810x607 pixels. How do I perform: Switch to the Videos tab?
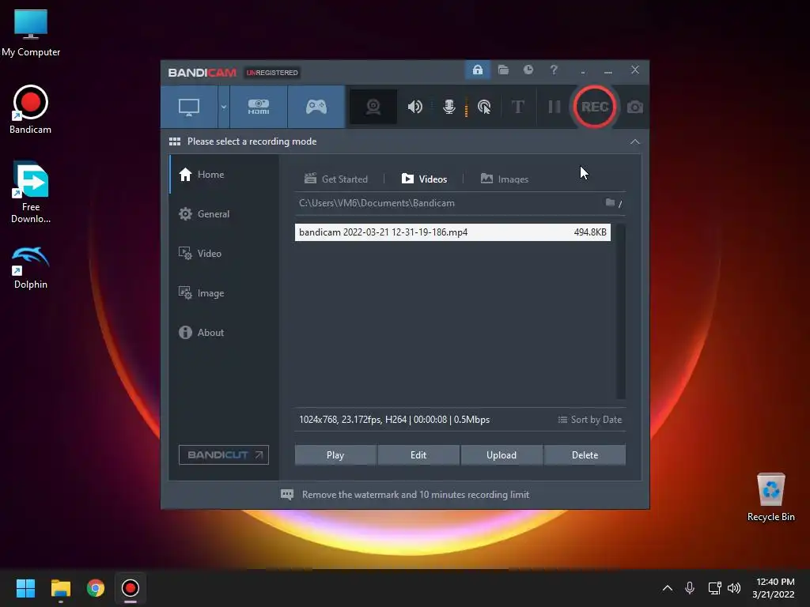(424, 179)
